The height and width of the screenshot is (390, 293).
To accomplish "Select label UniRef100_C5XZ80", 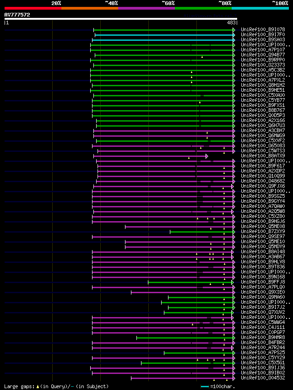I will click(x=263, y=217).
